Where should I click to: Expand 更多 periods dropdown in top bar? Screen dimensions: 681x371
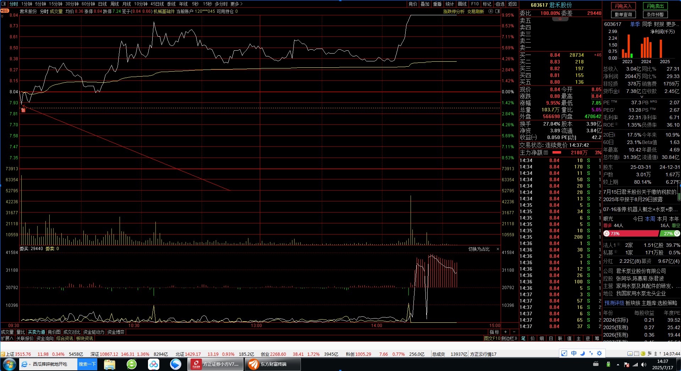(236, 4)
